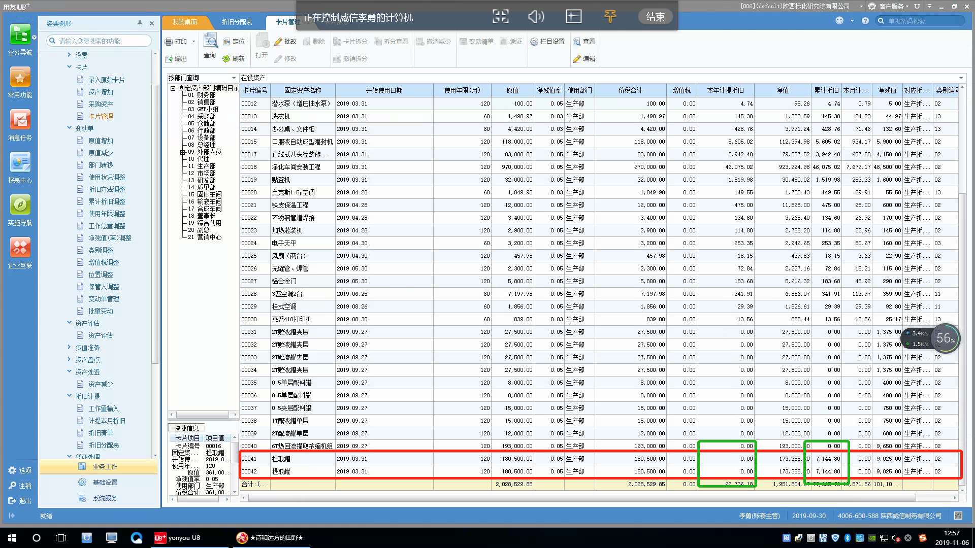Open 系统服务 section
The image size is (975, 548).
99,498
